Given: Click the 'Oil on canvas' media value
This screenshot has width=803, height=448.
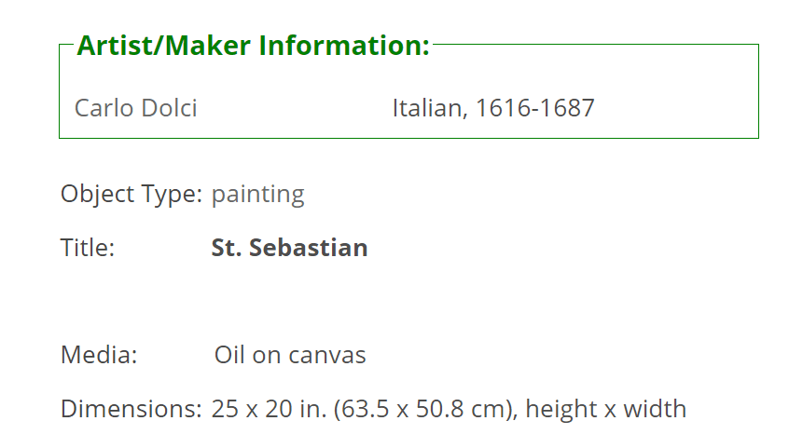Looking at the screenshot, I should 290,355.
